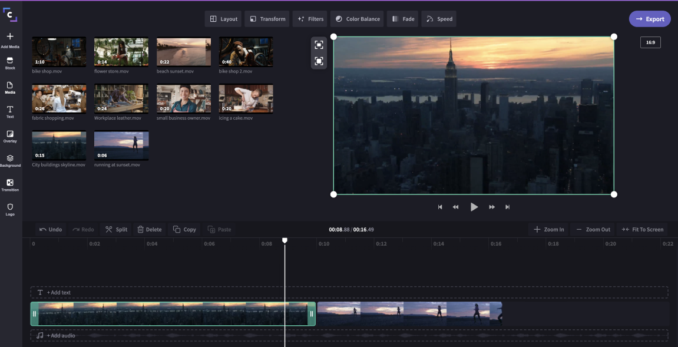The width and height of the screenshot is (678, 347).
Task: Open the Transition panel
Action: coord(10,185)
